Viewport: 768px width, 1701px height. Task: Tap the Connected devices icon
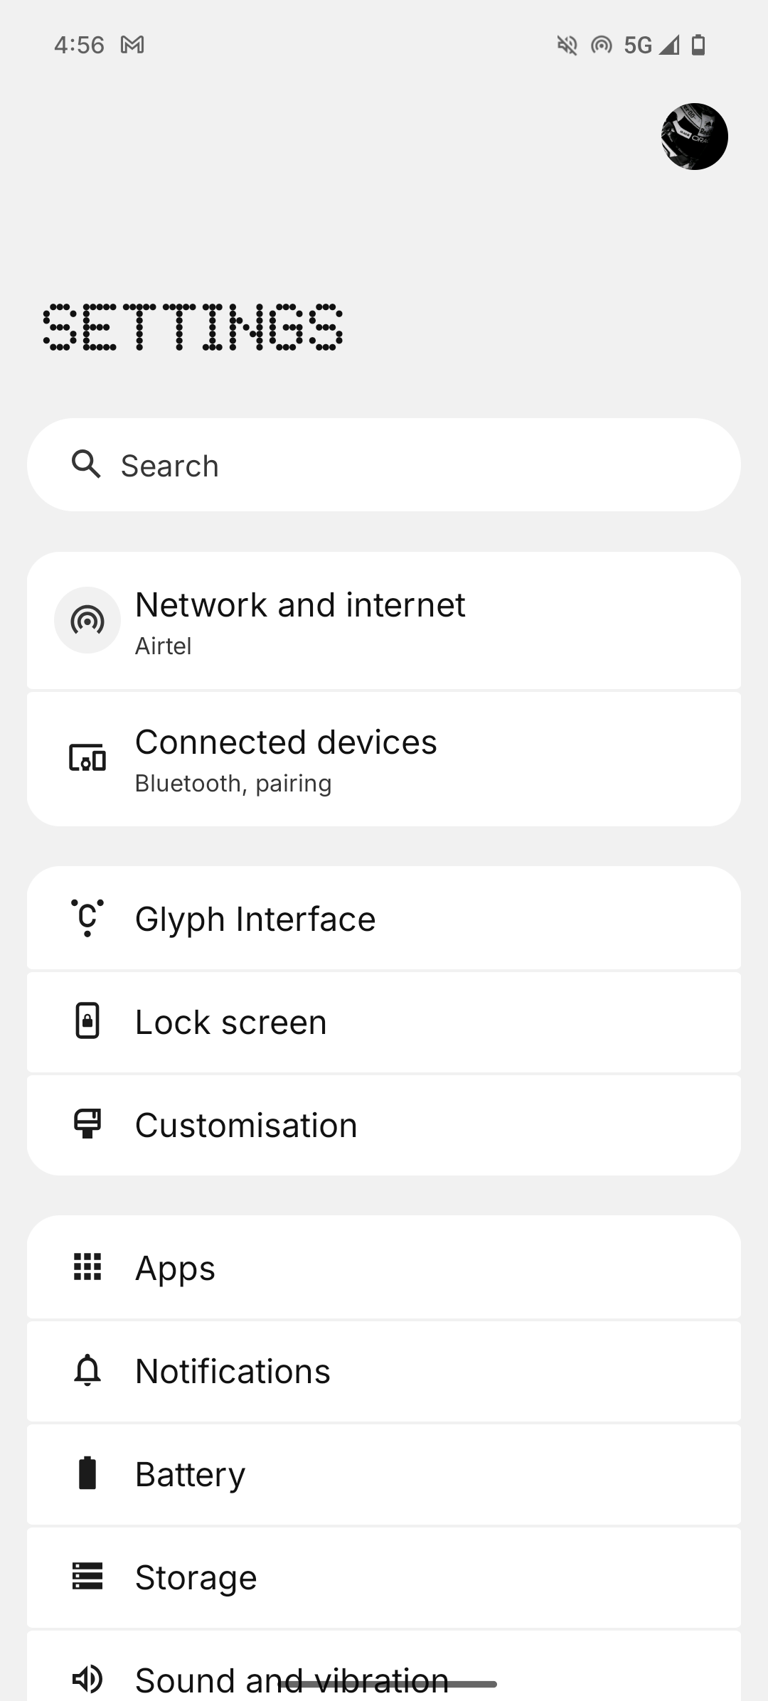coord(87,758)
